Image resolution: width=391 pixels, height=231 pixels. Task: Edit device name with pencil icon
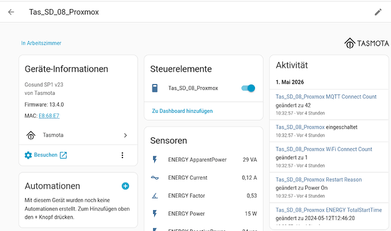pyautogui.click(x=378, y=12)
